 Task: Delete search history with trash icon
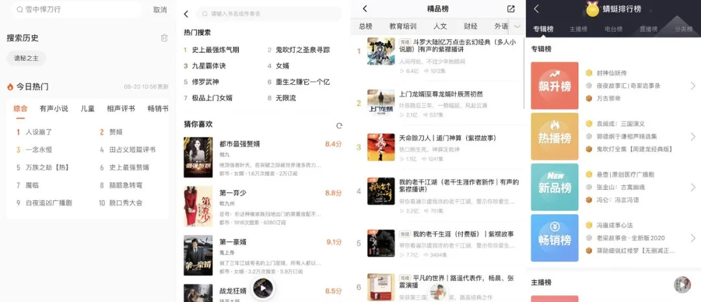pos(164,38)
